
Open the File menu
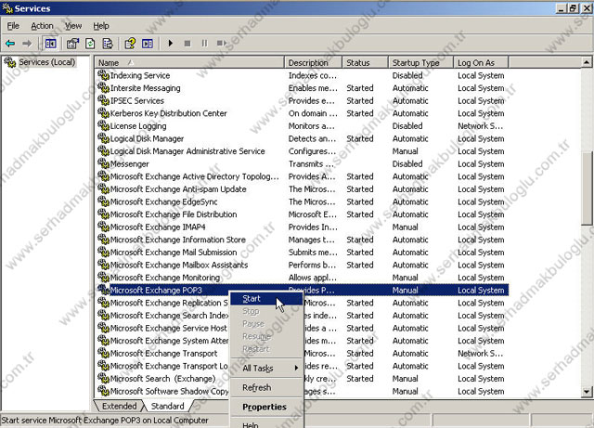13,26
